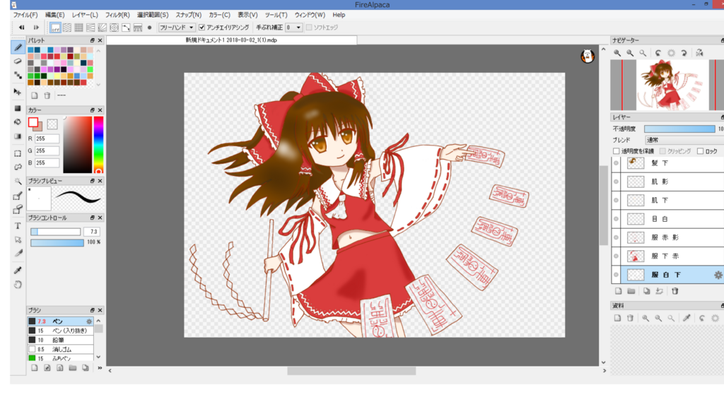Adjust the layer 不透明度 slider
The width and height of the screenshot is (724, 402).
pos(679,129)
